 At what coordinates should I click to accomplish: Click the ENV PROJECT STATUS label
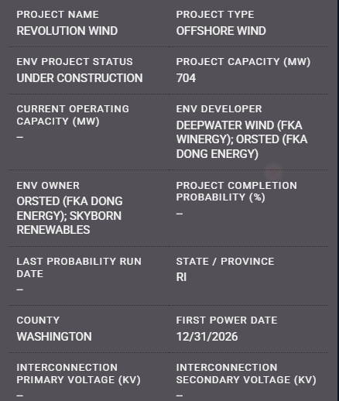74,62
